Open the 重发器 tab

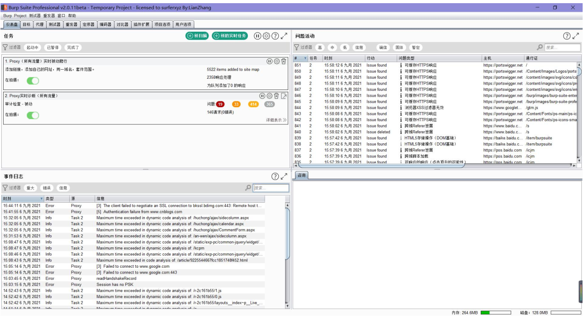(71, 24)
